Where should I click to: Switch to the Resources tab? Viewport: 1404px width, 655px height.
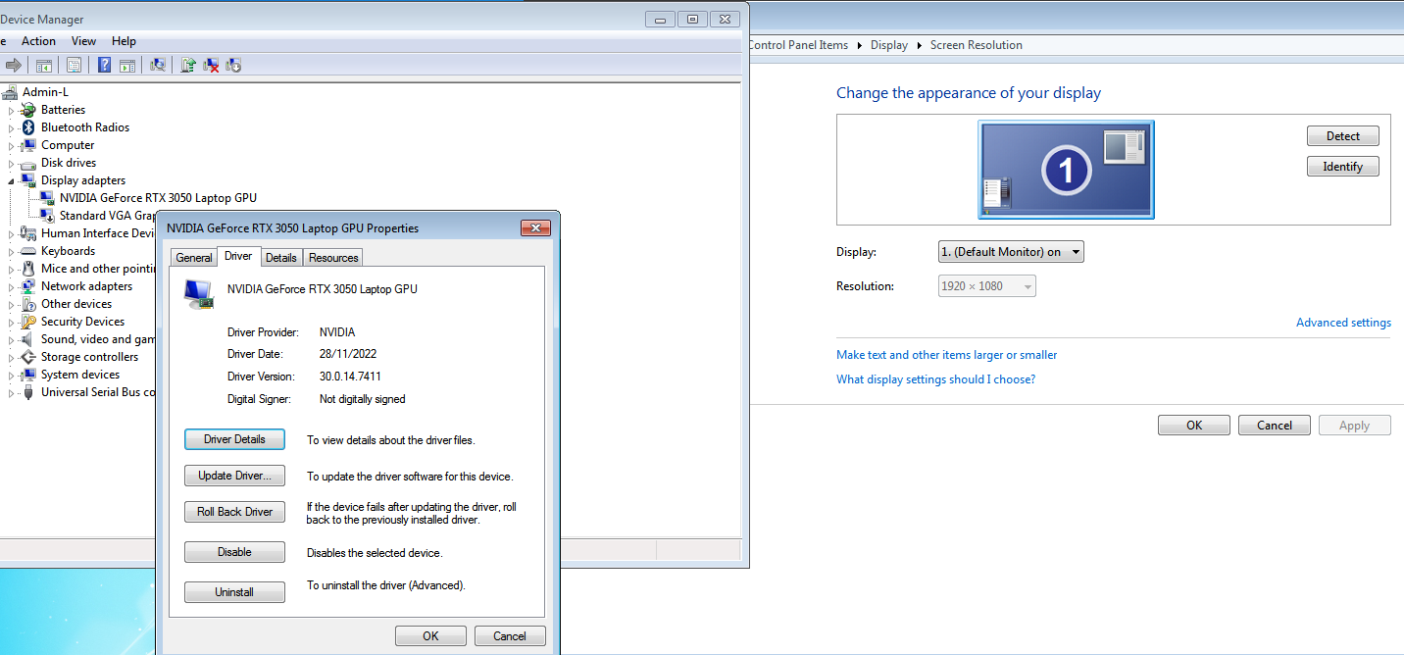pyautogui.click(x=333, y=258)
